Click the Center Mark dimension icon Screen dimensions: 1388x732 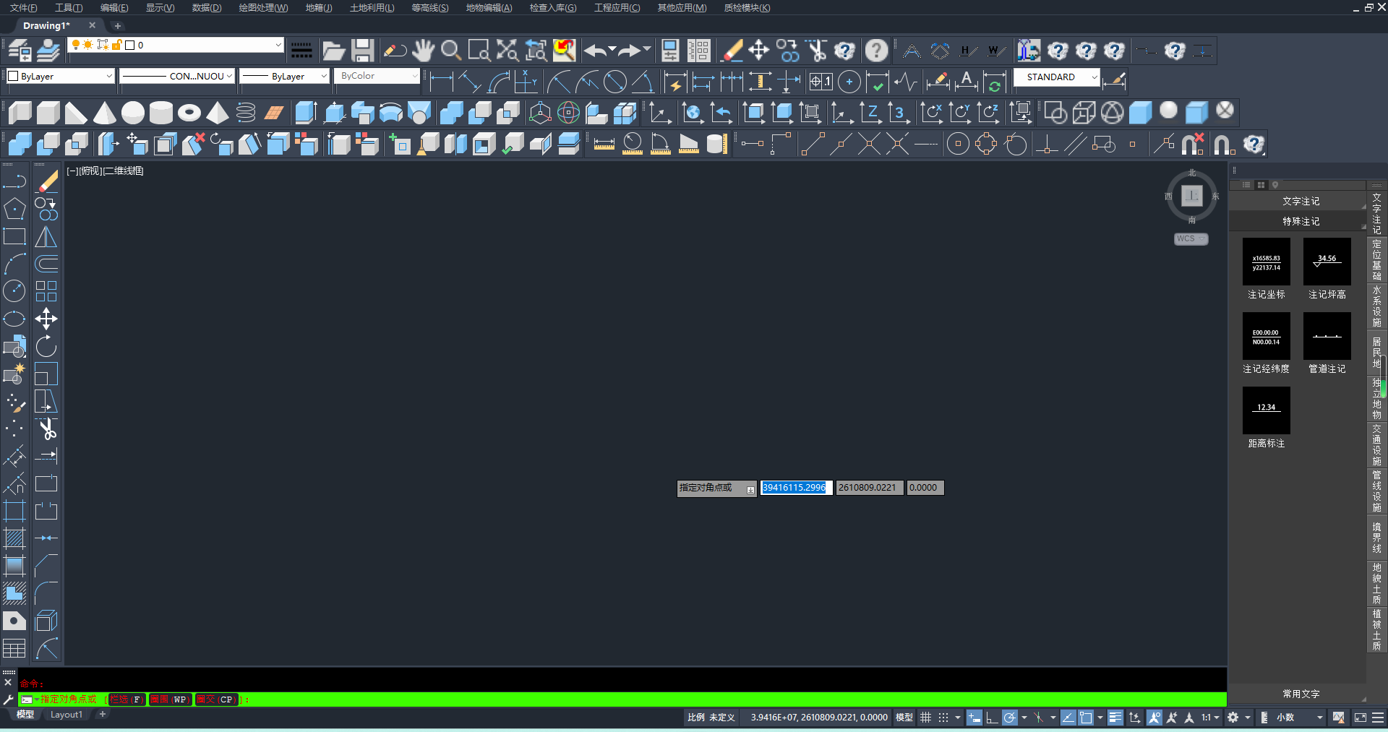pyautogui.click(x=849, y=82)
